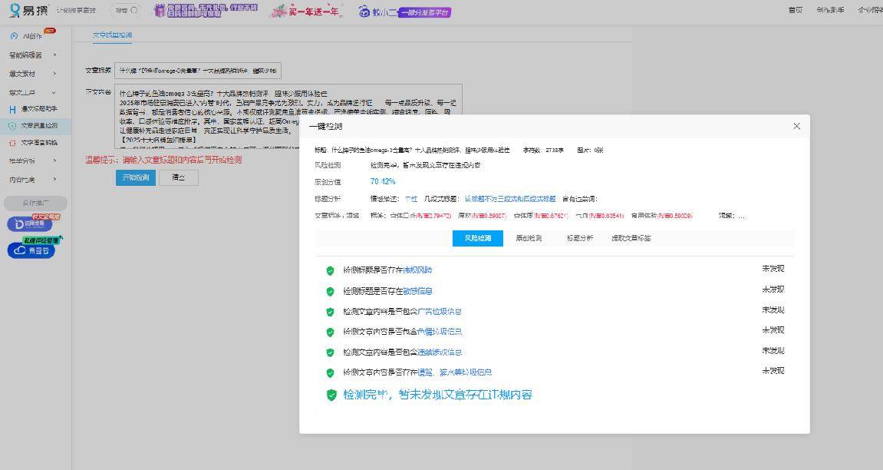This screenshot has height=470, width=883.
Task: Click the 风险检测 tab button
Action: [477, 238]
